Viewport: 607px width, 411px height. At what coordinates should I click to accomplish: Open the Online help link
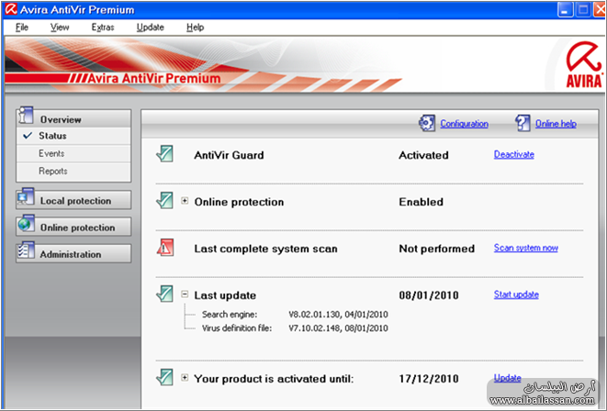[x=556, y=124]
